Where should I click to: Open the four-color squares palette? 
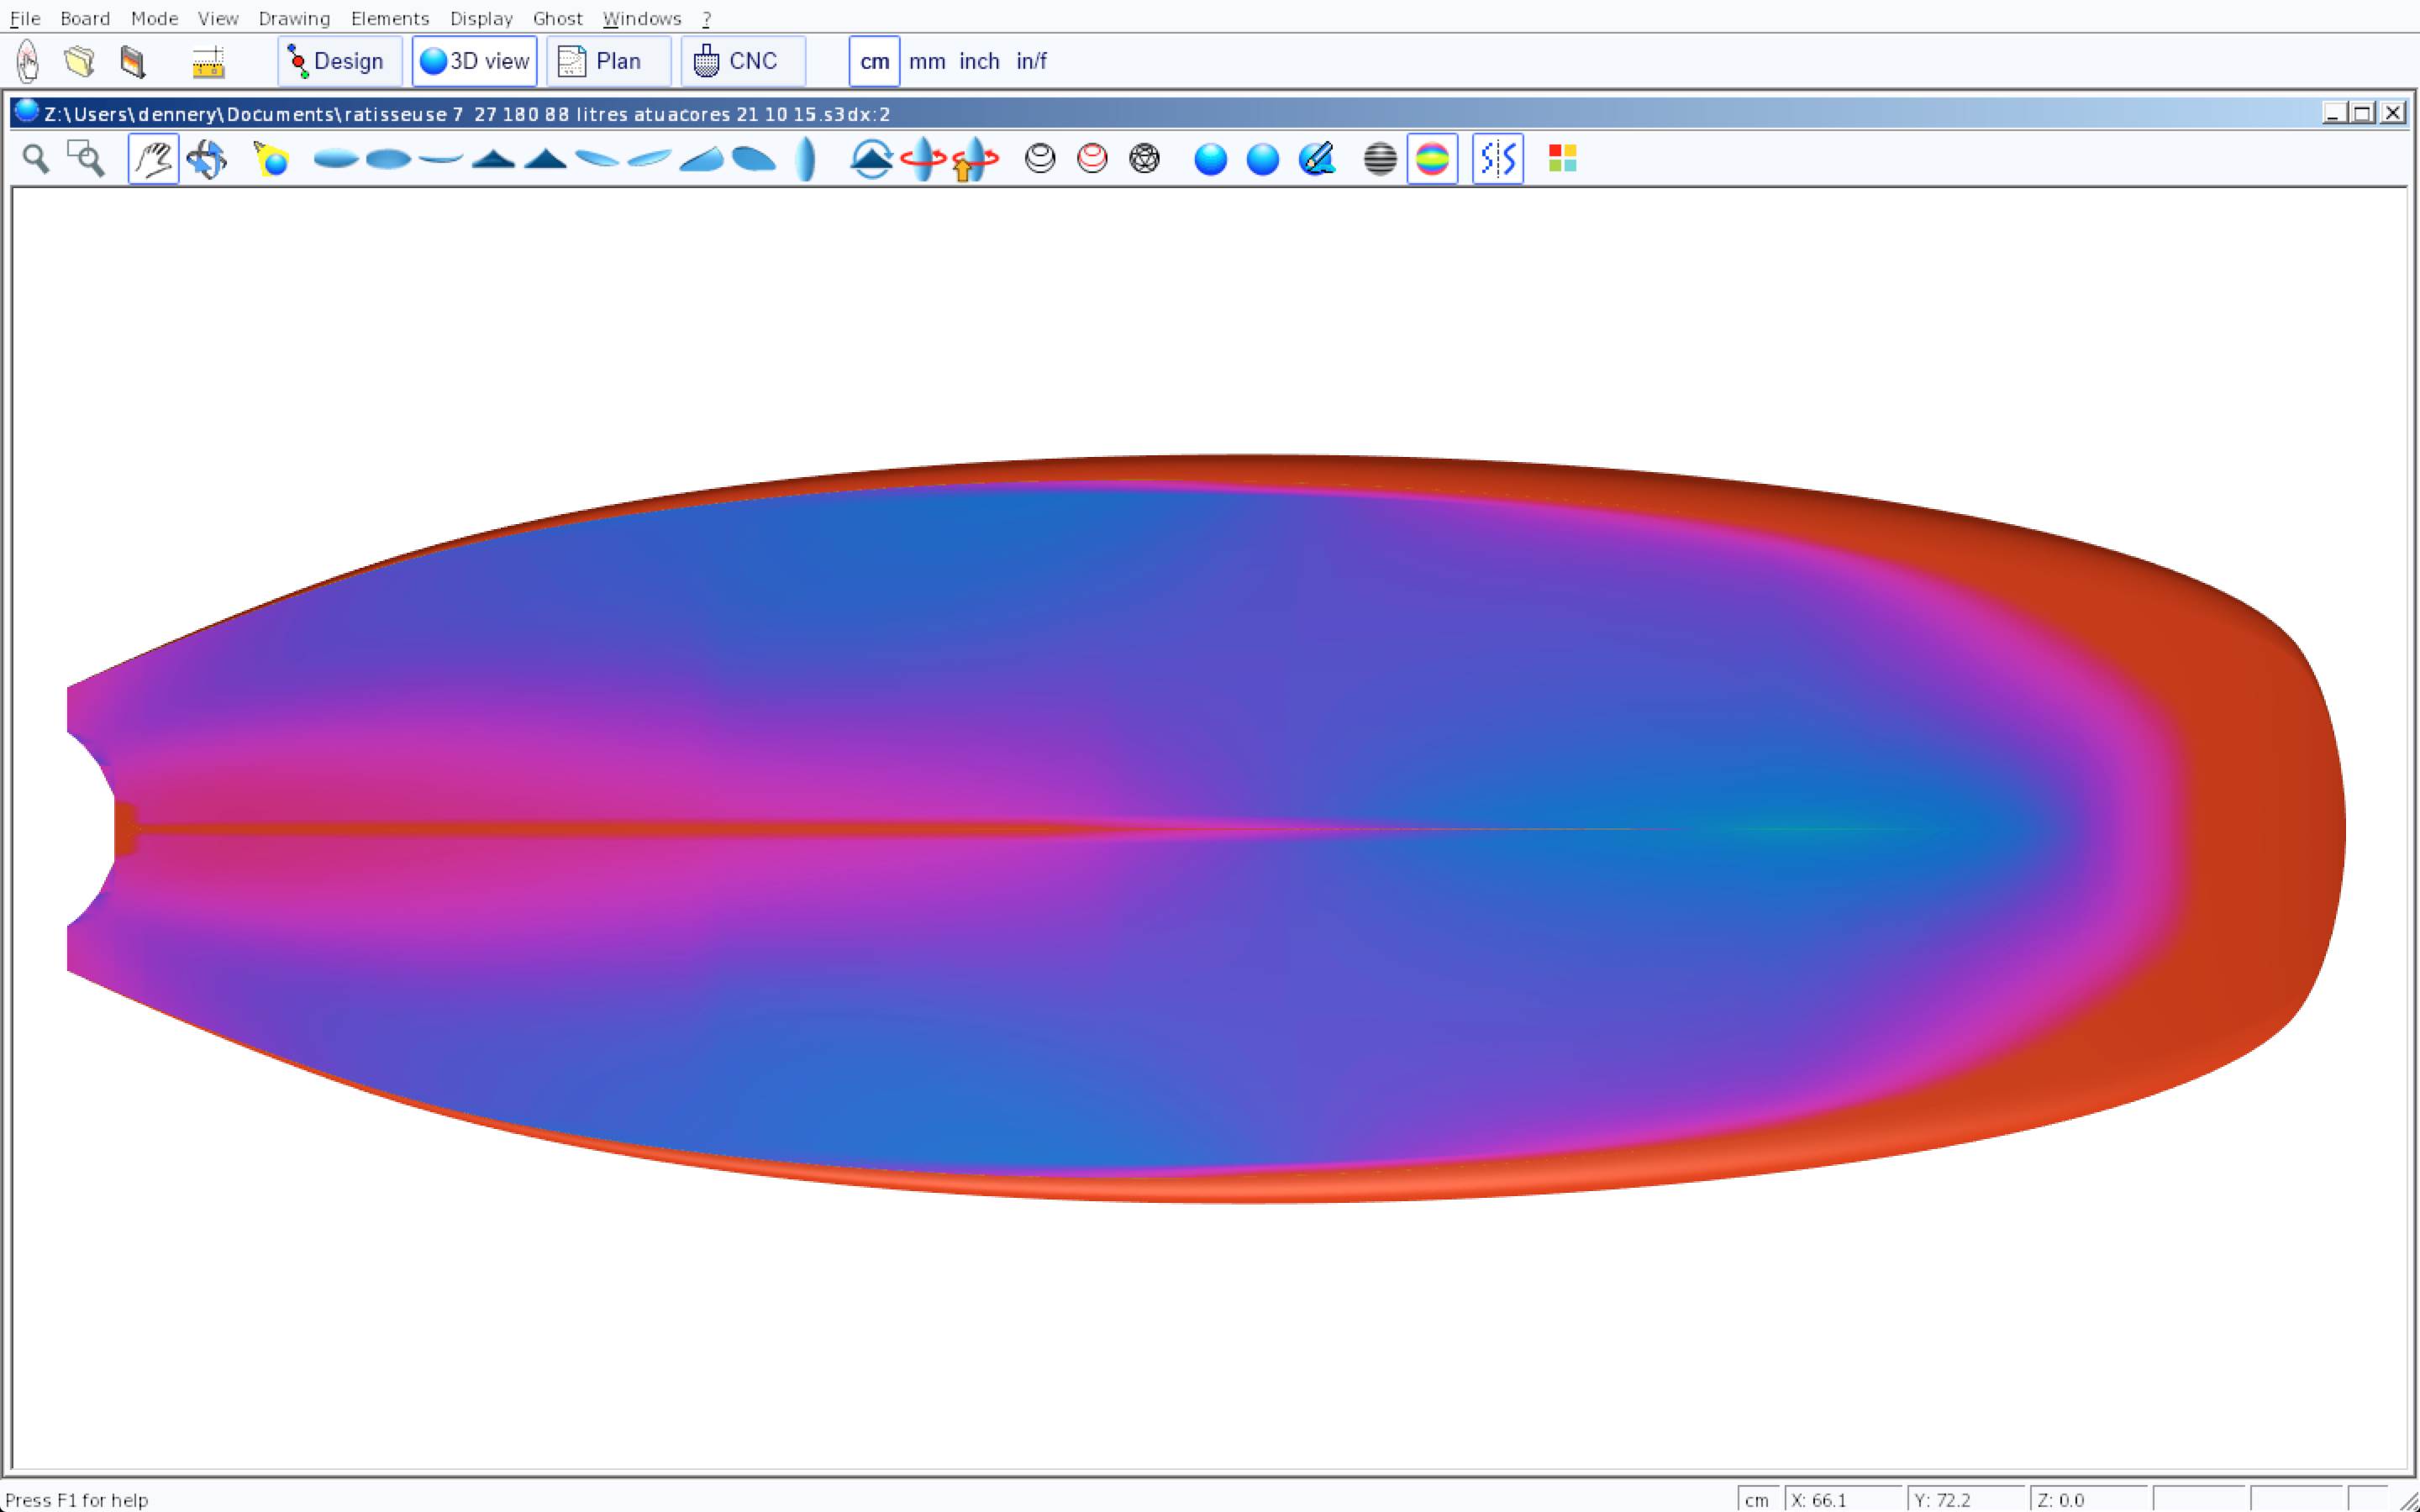pos(1562,159)
